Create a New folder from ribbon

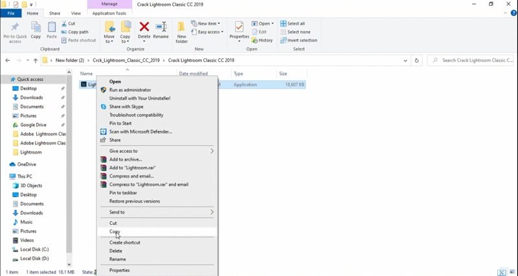(x=182, y=32)
